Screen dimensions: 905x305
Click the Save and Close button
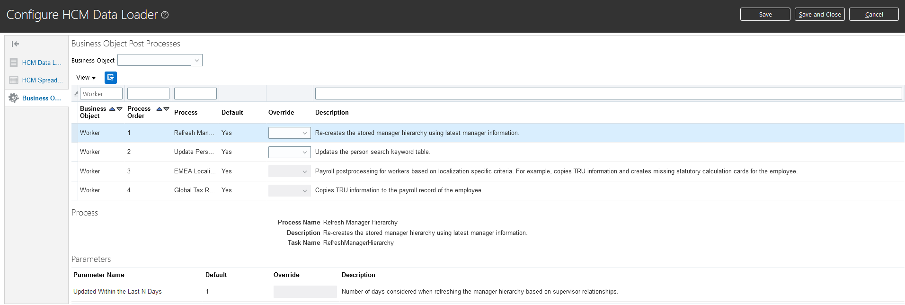pos(820,14)
